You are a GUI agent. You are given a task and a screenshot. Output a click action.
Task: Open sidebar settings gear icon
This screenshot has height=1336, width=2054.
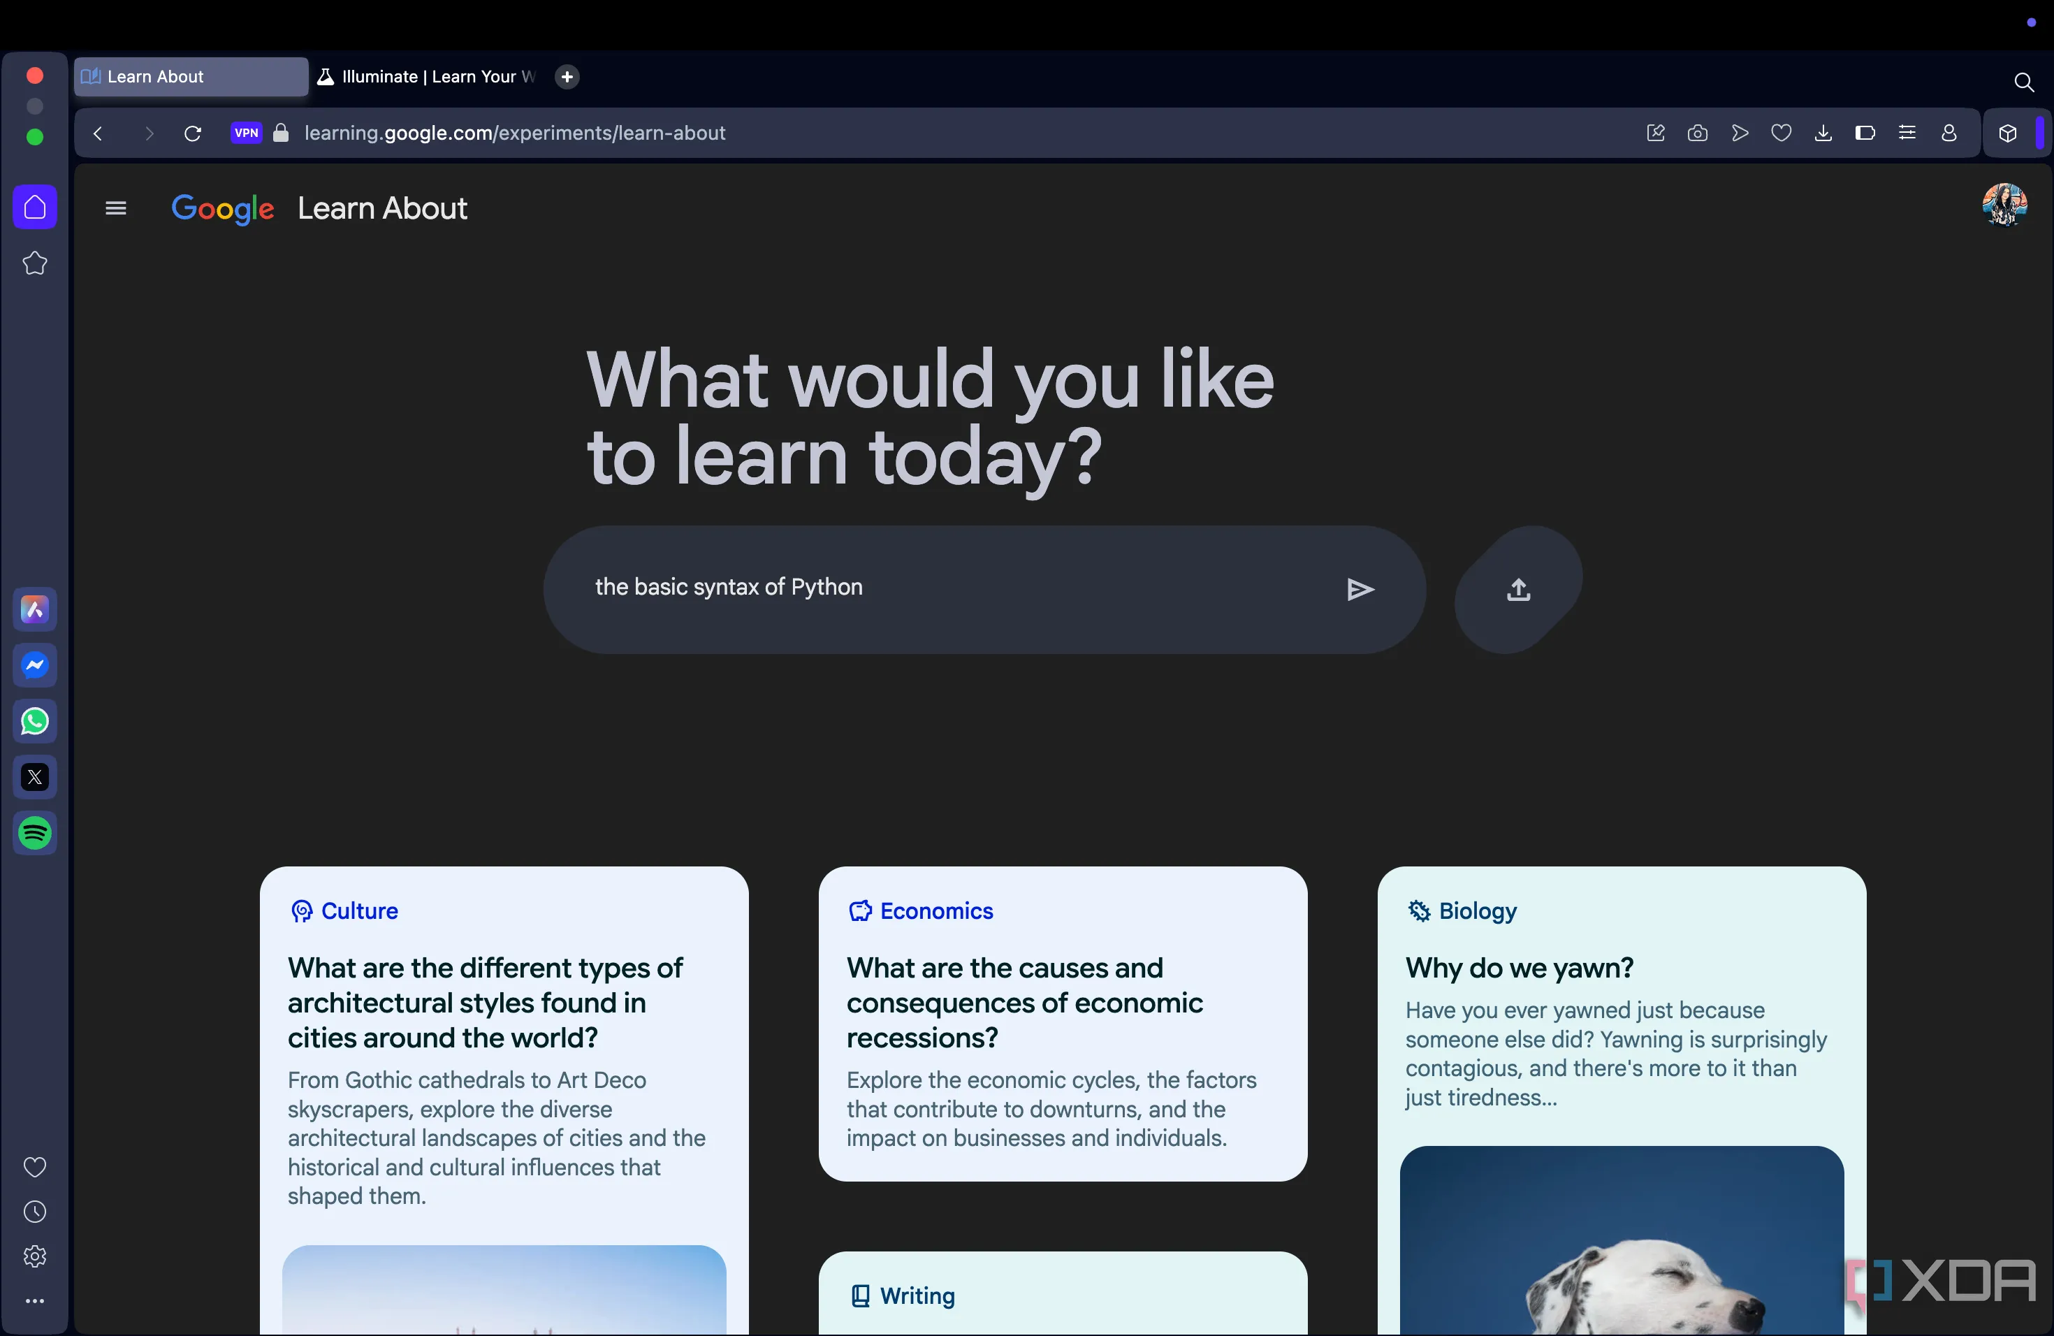pyautogui.click(x=36, y=1256)
